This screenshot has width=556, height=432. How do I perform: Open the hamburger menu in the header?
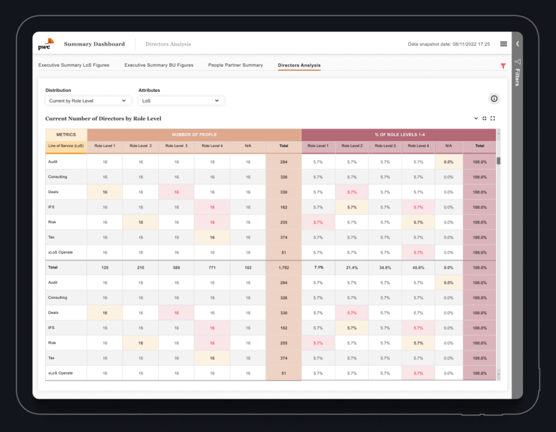502,44
